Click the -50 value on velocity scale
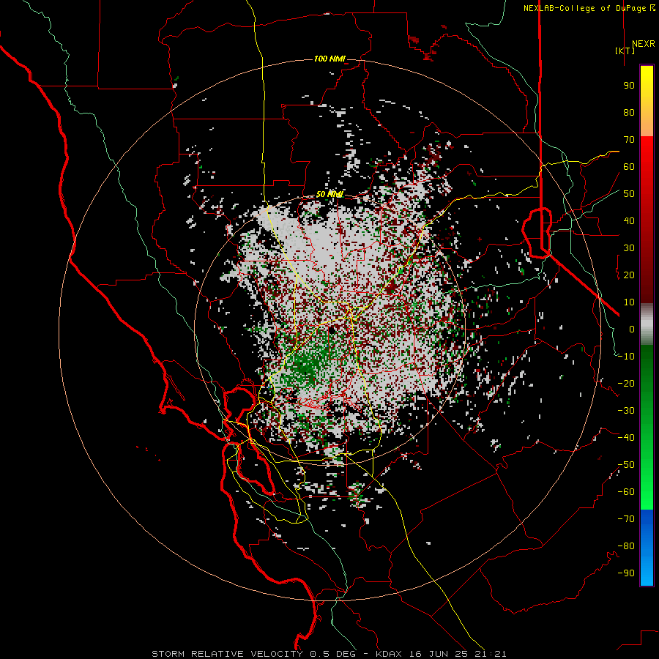 tap(626, 465)
